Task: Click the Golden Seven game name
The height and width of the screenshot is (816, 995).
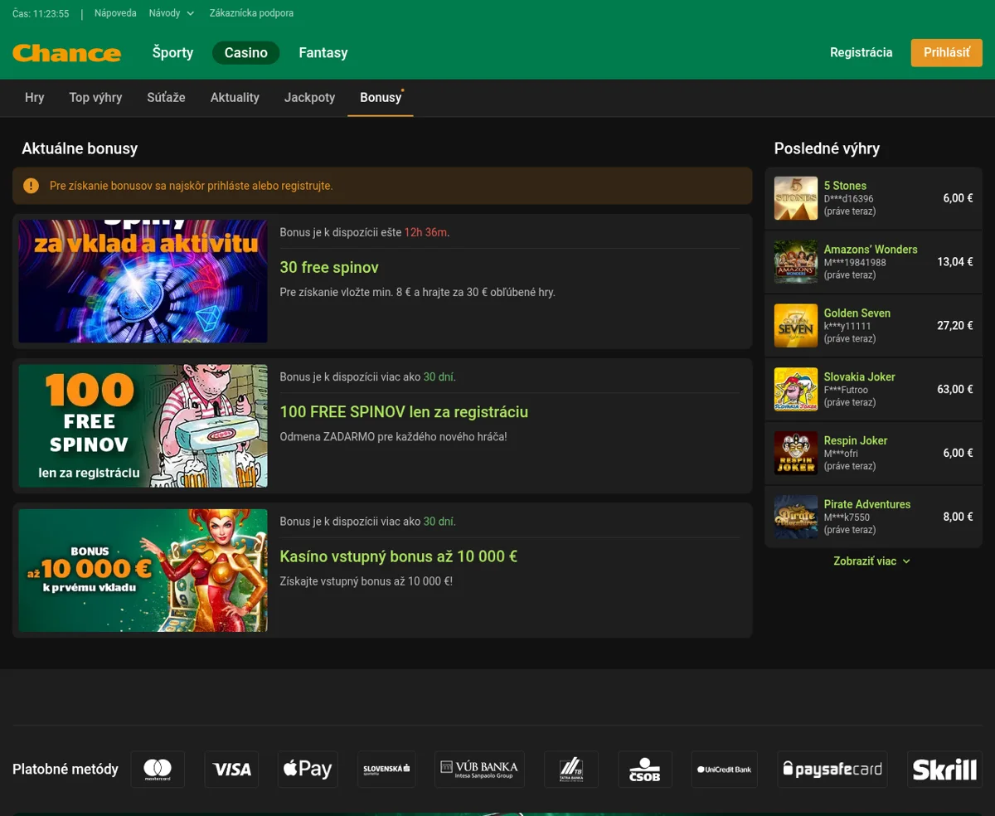Action: coord(857,313)
